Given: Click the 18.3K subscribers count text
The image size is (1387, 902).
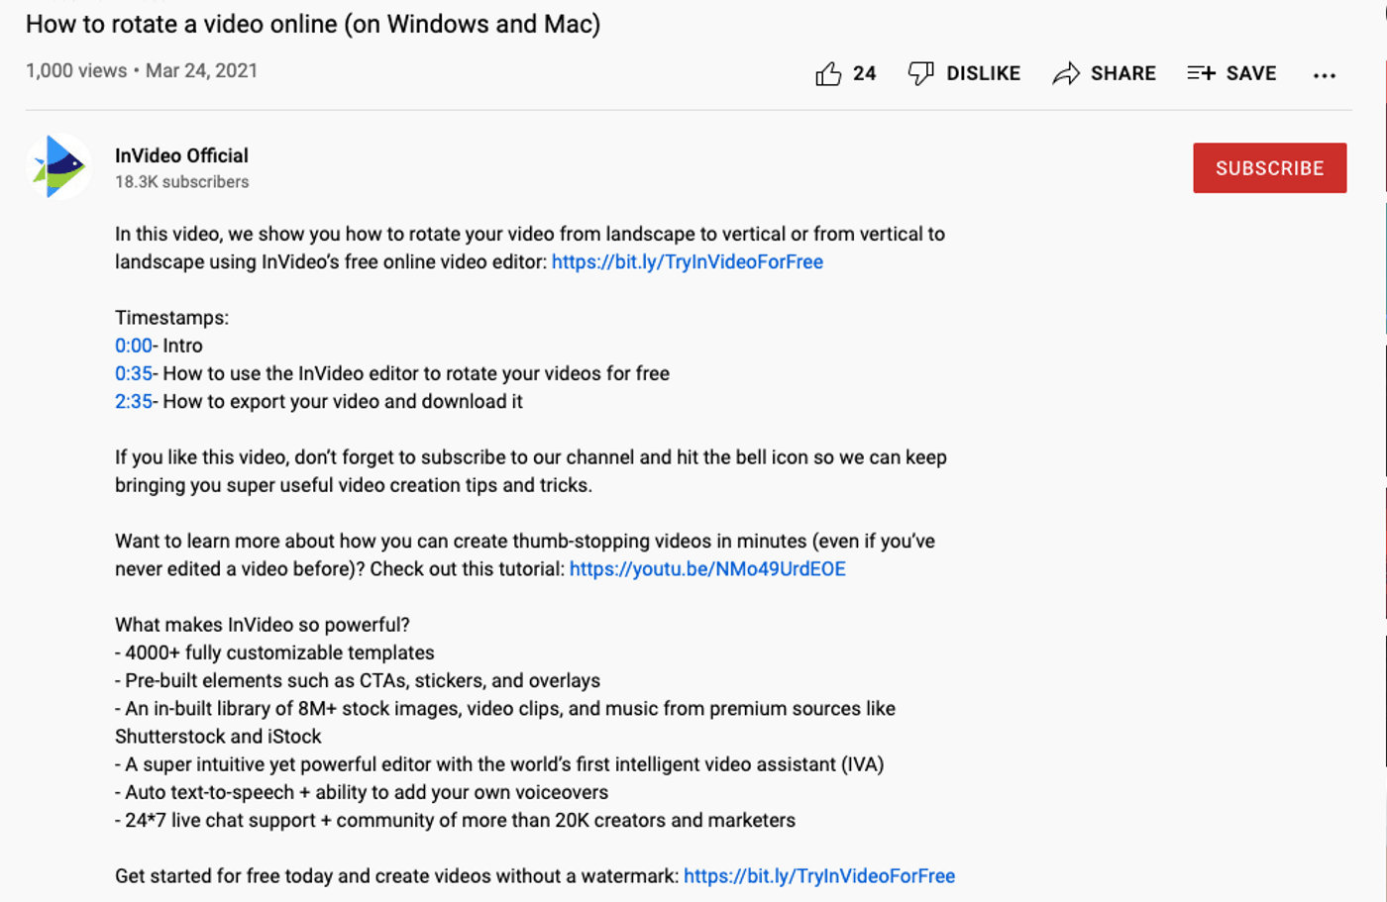Looking at the screenshot, I should [x=181, y=182].
